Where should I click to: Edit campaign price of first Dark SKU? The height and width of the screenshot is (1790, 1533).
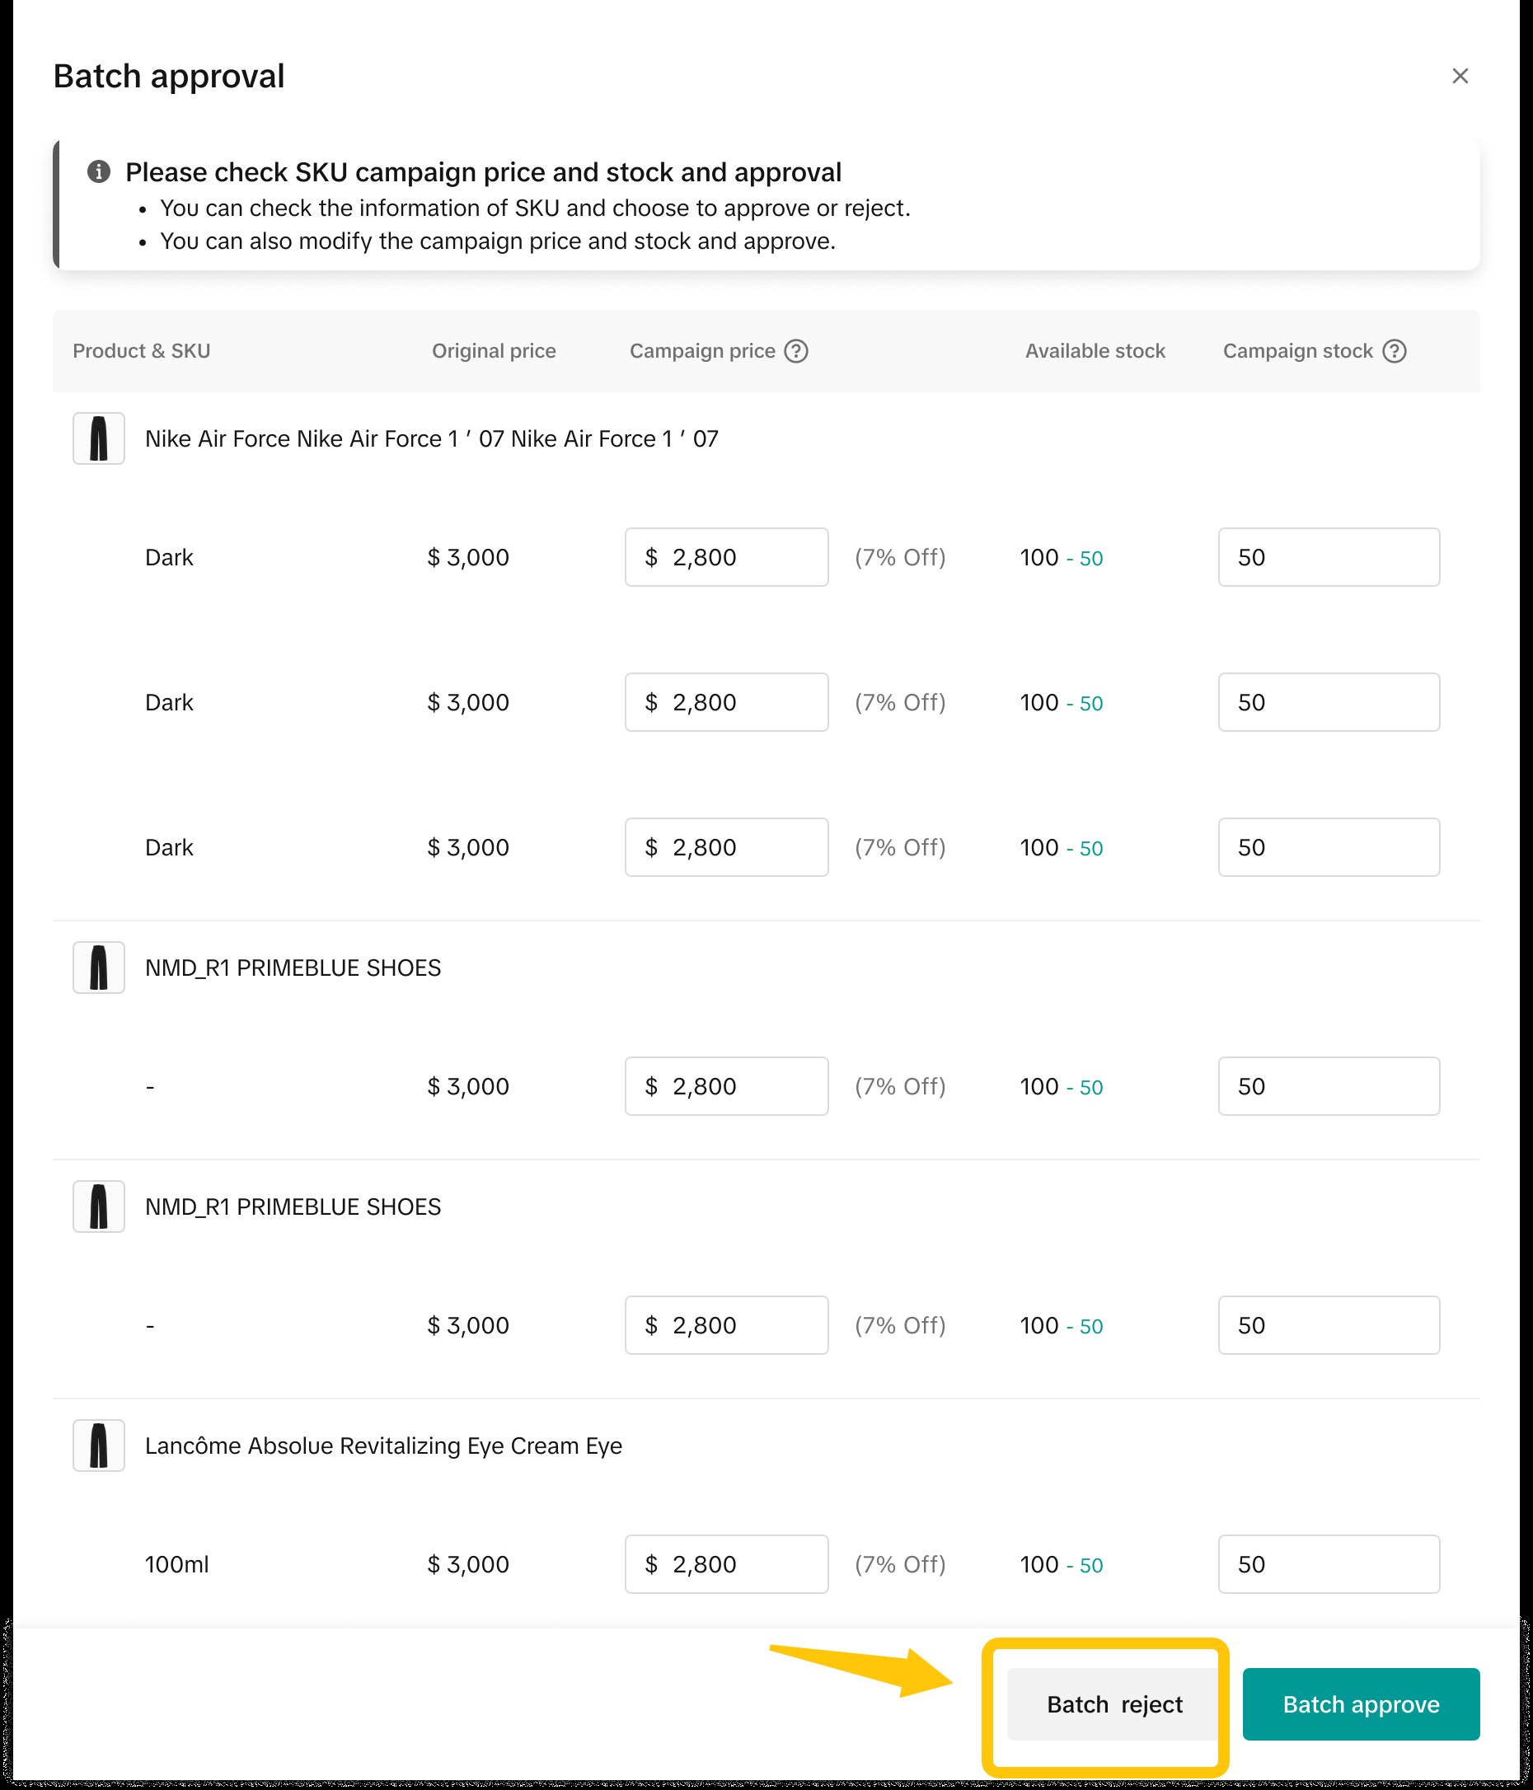(726, 557)
